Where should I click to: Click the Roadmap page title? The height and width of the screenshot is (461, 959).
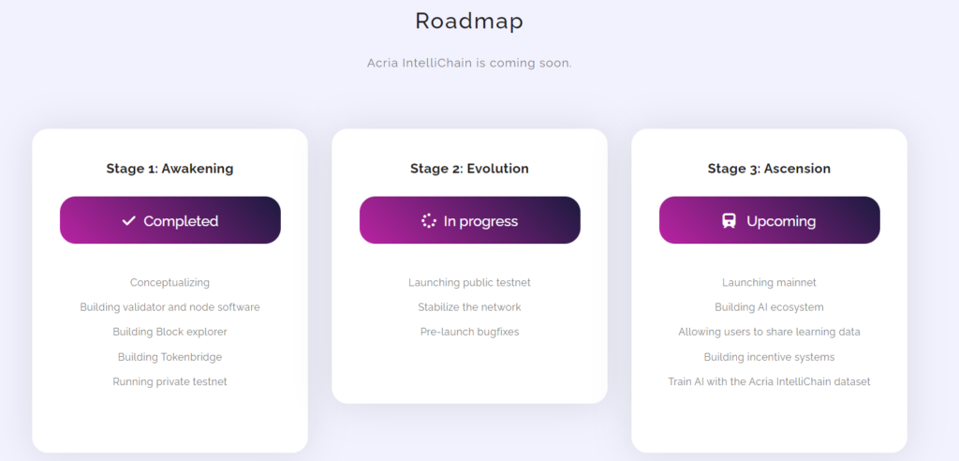[x=470, y=22]
